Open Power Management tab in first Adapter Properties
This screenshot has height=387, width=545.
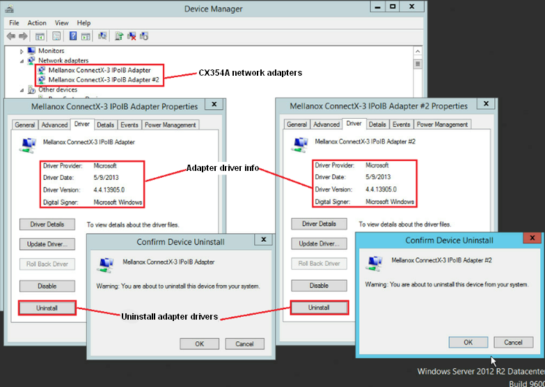[171, 125]
